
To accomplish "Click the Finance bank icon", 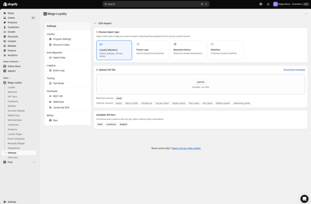I will click(5, 50).
